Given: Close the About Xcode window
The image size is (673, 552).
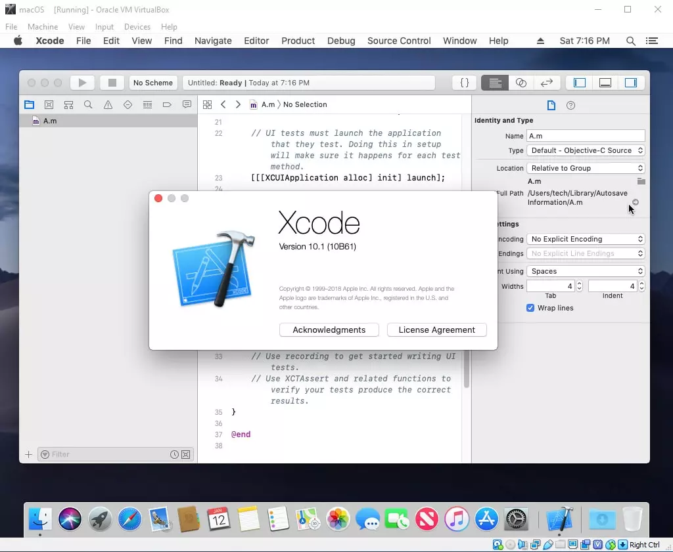Looking at the screenshot, I should (158, 198).
